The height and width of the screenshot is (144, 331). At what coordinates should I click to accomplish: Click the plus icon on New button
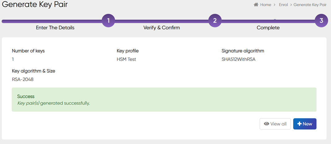pos(299,124)
